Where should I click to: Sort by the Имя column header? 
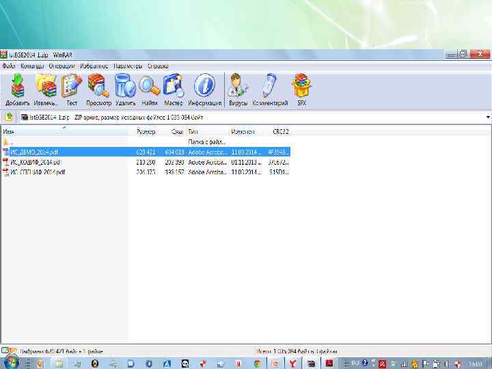click(x=64, y=132)
